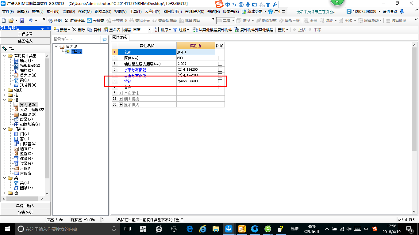Expand the 柱 folder
The height and width of the screenshot is (235, 419).
pyautogui.click(x=5, y=95)
